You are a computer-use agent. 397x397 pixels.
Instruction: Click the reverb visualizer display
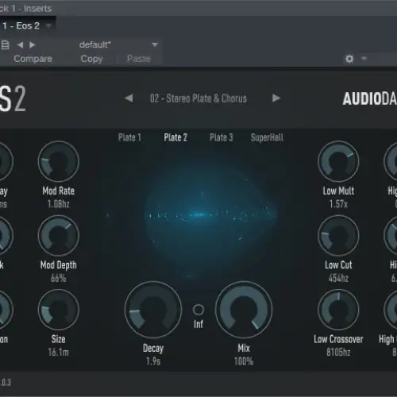tap(198, 214)
